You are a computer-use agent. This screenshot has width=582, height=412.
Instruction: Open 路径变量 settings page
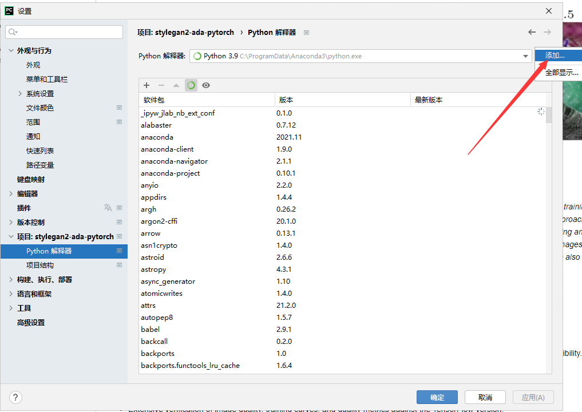pyautogui.click(x=40, y=165)
